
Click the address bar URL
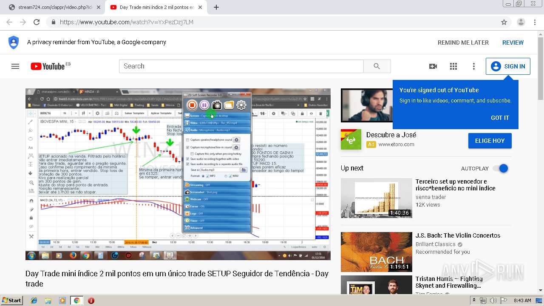[127, 22]
